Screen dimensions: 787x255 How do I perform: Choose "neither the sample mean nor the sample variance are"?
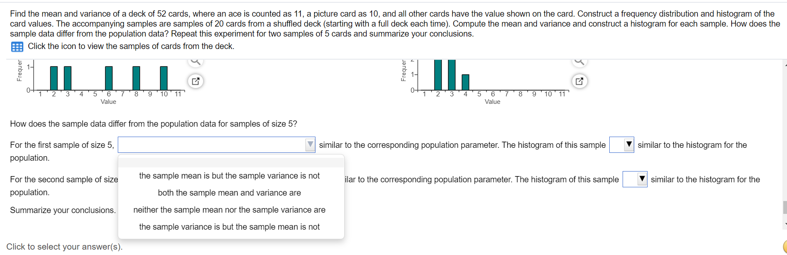click(229, 210)
